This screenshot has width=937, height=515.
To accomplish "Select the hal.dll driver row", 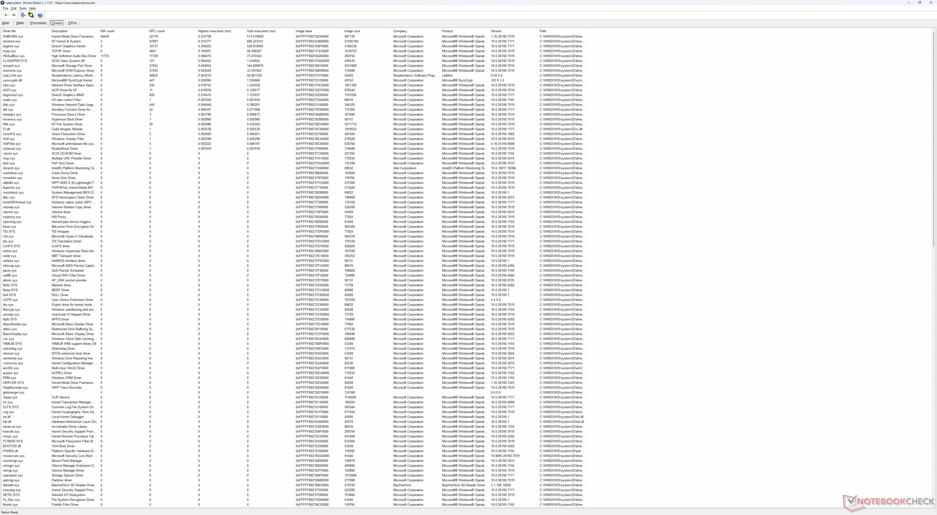I will point(294,422).
